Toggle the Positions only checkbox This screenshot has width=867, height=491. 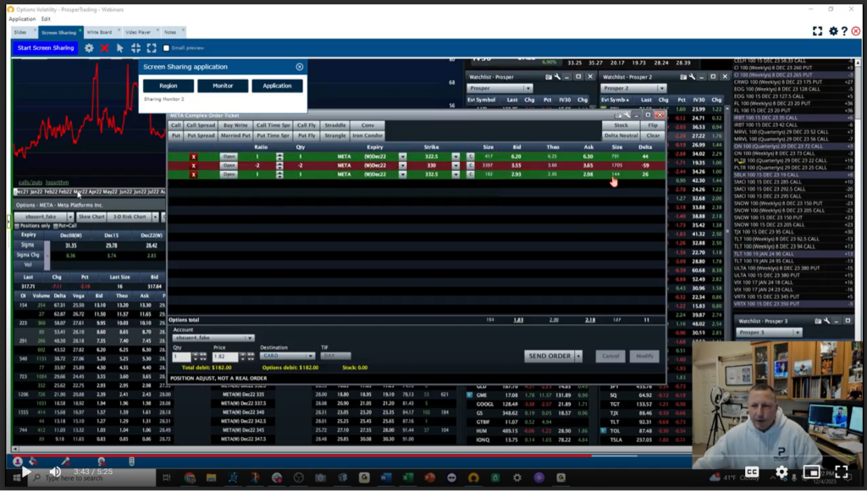tap(17, 226)
